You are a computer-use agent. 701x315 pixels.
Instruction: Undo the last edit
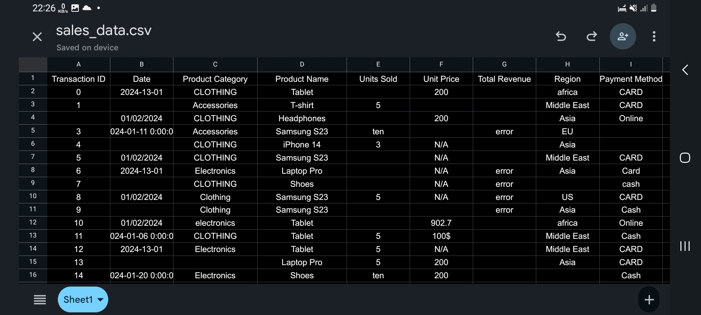pos(561,36)
